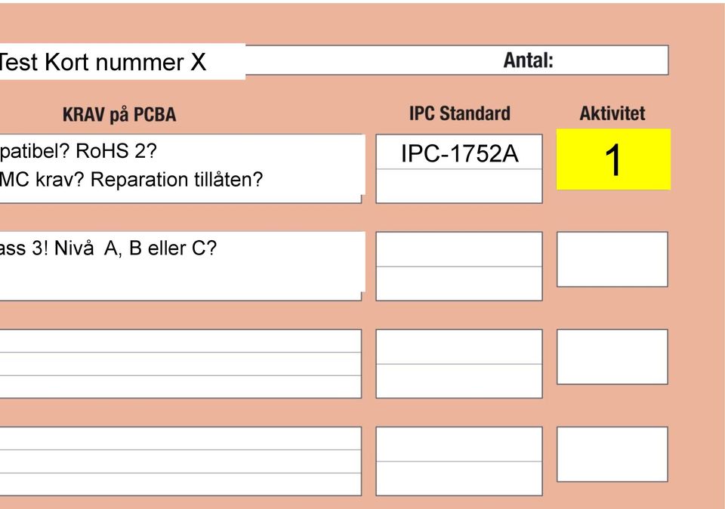
Task: Click fourth row upper IPC Standard cell
Action: tap(458, 444)
